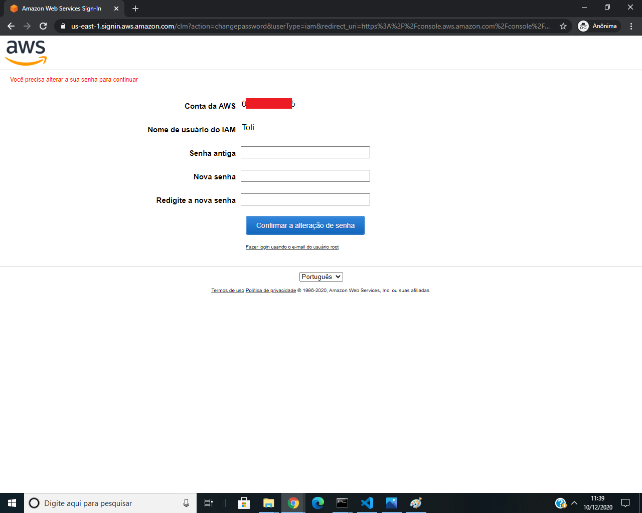Open the Windows Start menu
642x513 pixels.
pos(12,503)
